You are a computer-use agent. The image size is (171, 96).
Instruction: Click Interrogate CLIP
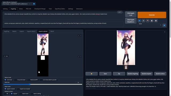point(131,14)
